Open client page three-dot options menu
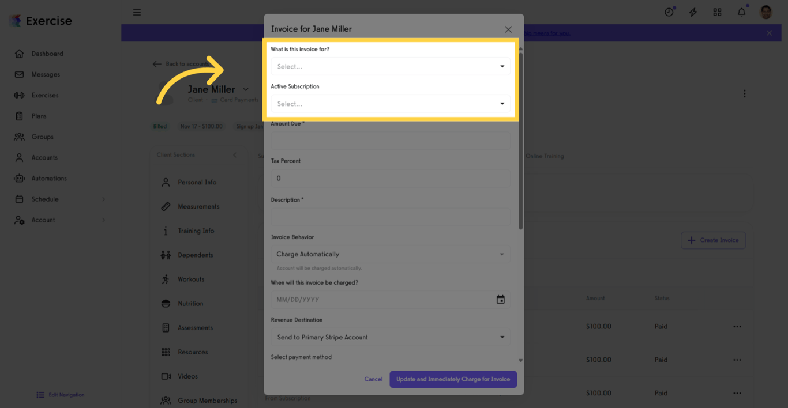The image size is (788, 408). point(745,93)
